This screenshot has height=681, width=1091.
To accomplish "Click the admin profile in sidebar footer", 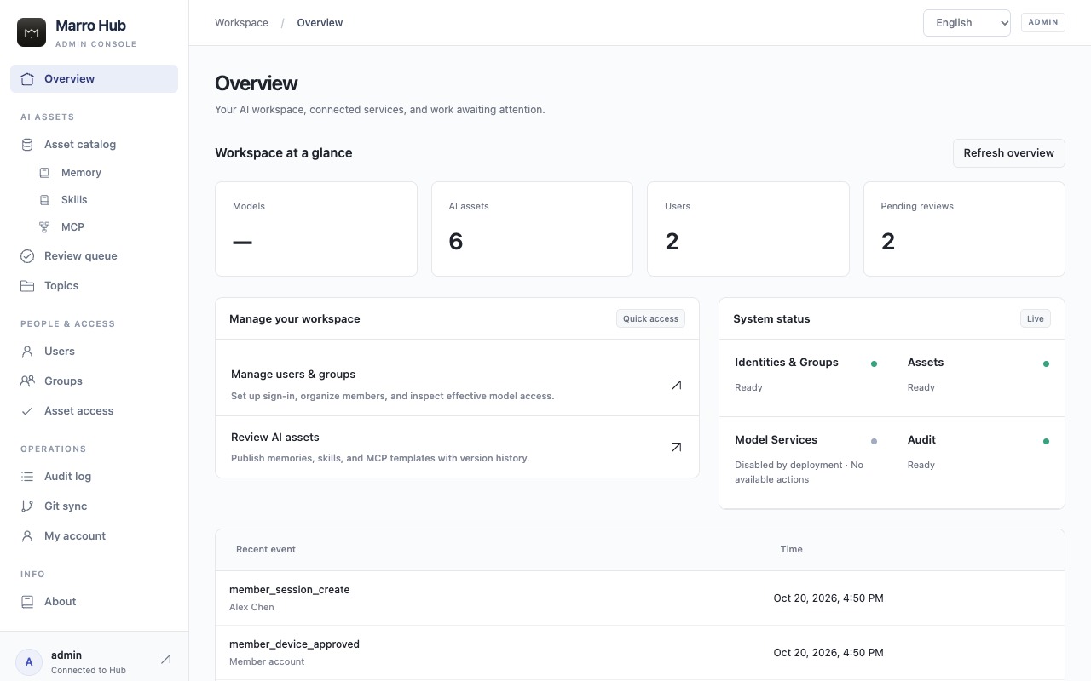I will click(94, 661).
